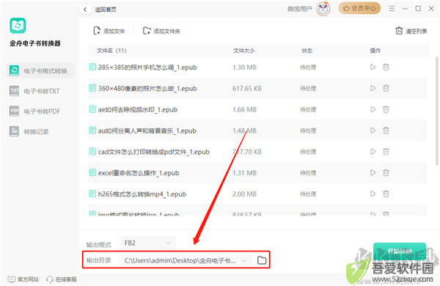Open the hamburger menu in title bar

pos(392,9)
